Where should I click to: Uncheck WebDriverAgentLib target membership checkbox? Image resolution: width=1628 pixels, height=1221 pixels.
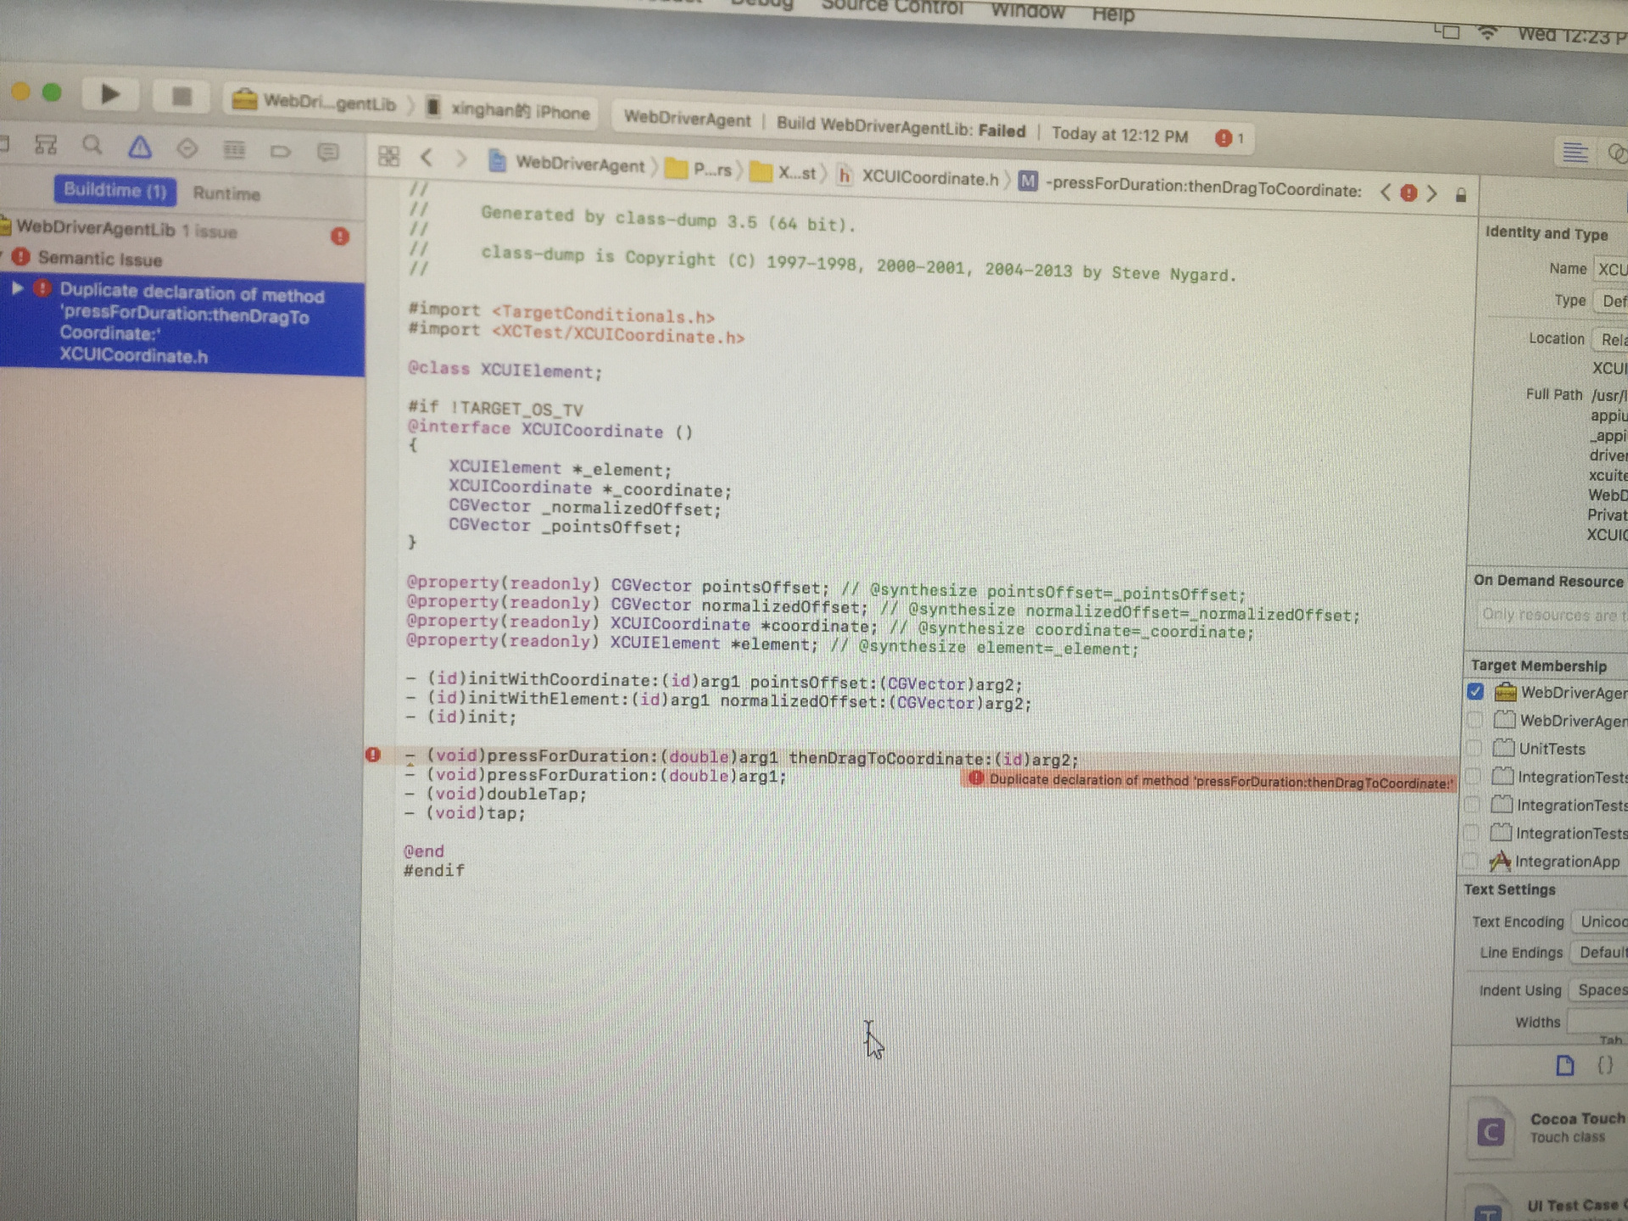pyautogui.click(x=1475, y=692)
